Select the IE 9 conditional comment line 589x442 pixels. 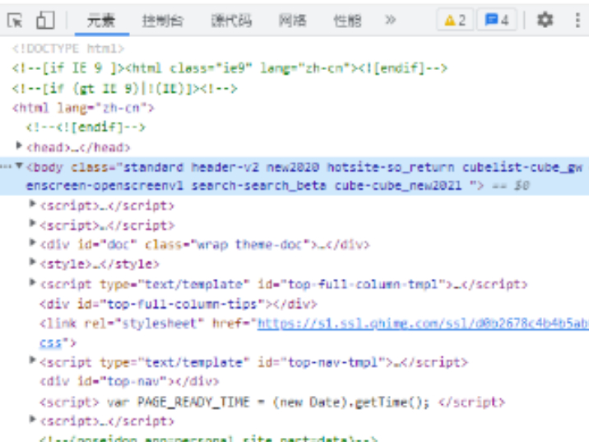[x=230, y=68]
